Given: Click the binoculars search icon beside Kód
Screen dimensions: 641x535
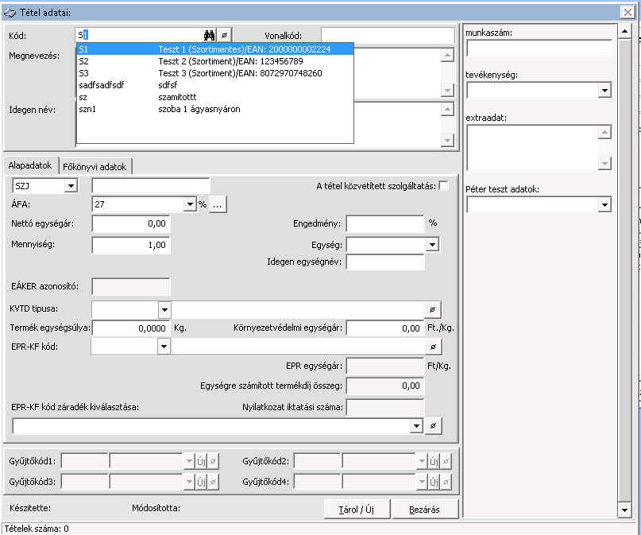Looking at the screenshot, I should click(x=210, y=35).
